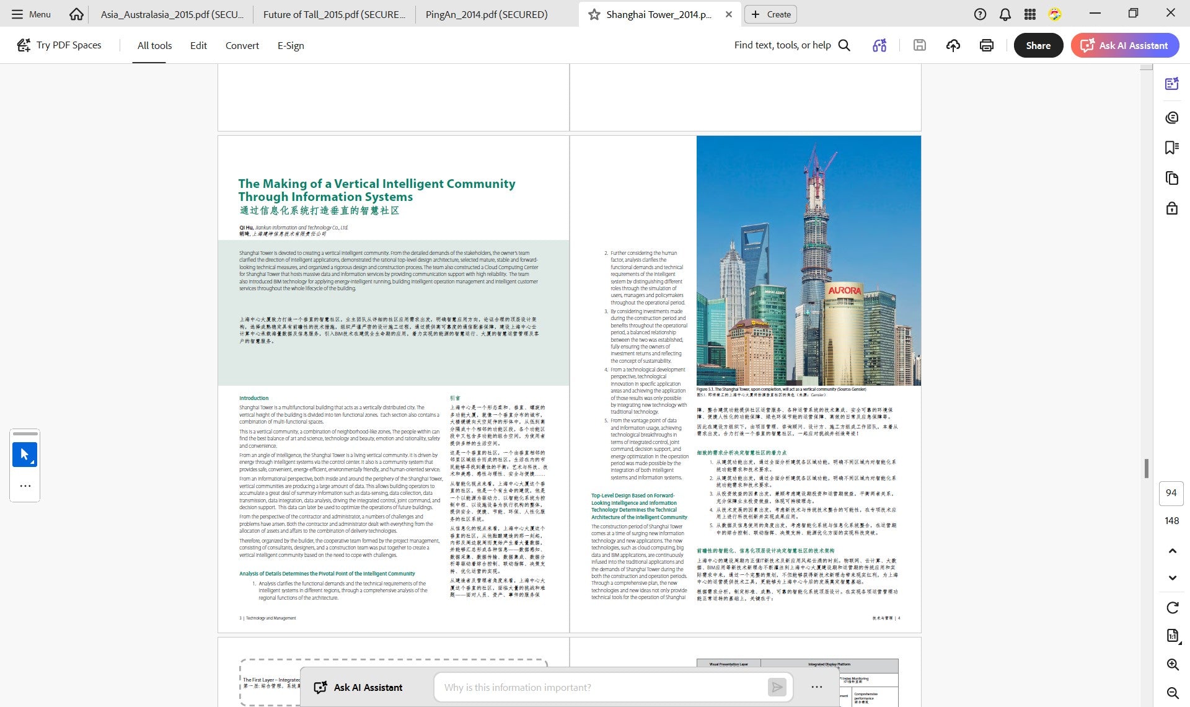1190x707 pixels.
Task: Click the Save file icon
Action: pyautogui.click(x=920, y=45)
